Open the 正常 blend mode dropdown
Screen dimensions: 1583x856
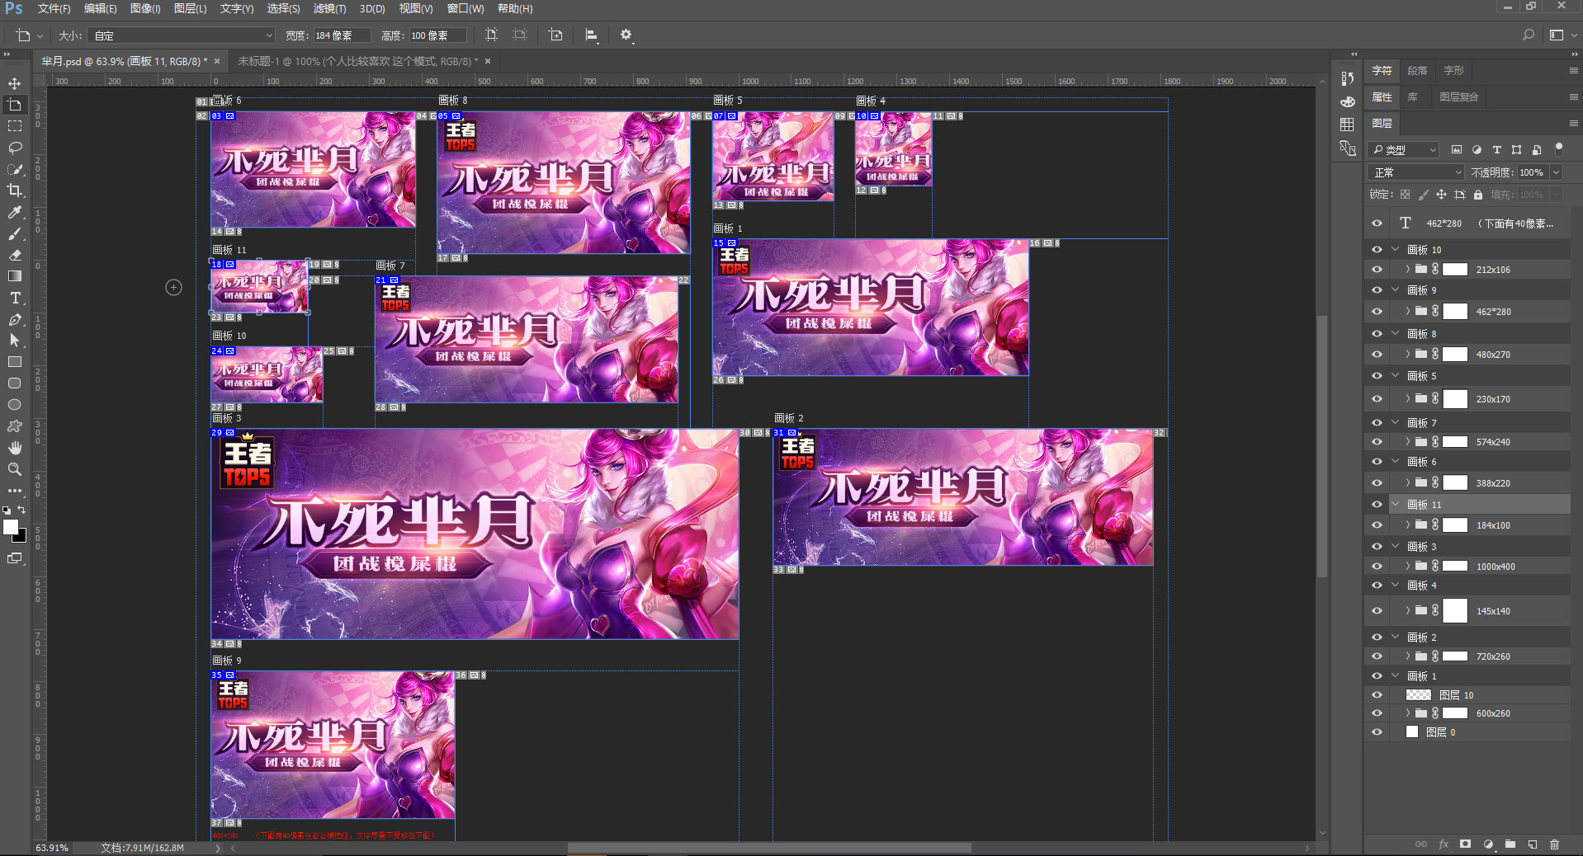tap(1416, 172)
